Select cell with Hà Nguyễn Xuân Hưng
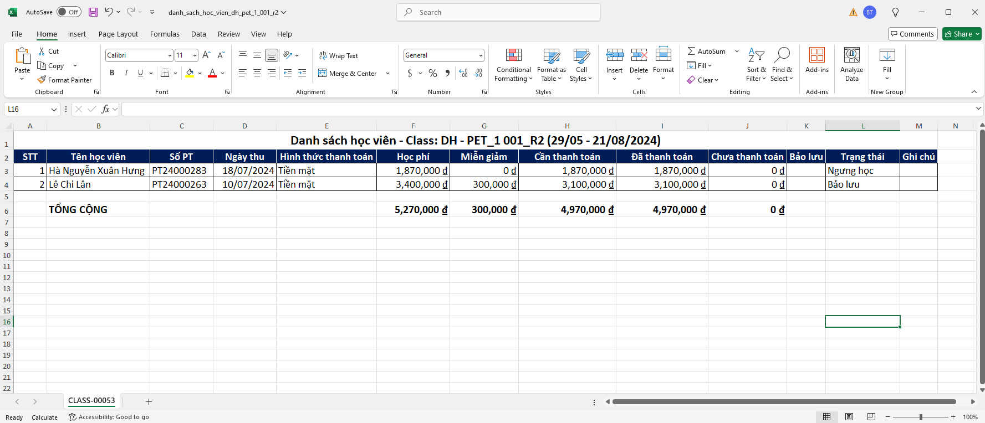 coord(98,171)
